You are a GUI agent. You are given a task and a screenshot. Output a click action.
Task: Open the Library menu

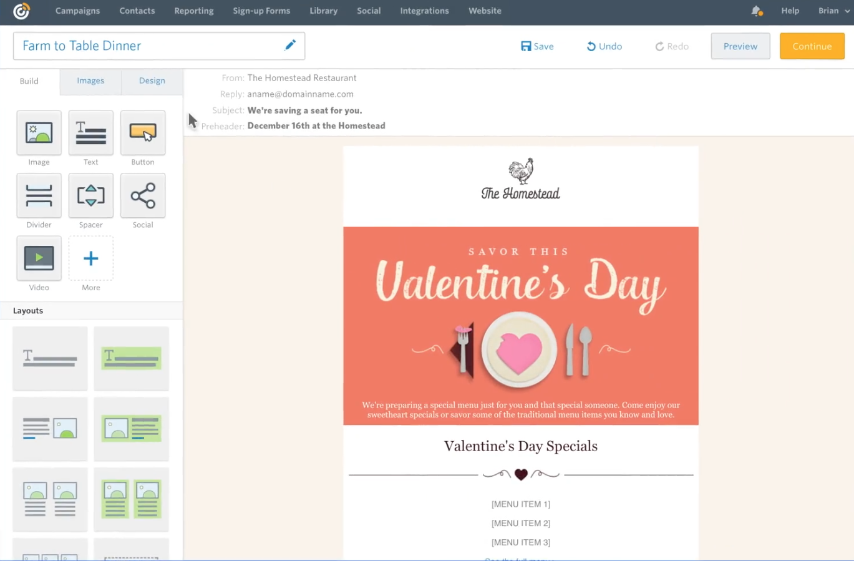[324, 11]
